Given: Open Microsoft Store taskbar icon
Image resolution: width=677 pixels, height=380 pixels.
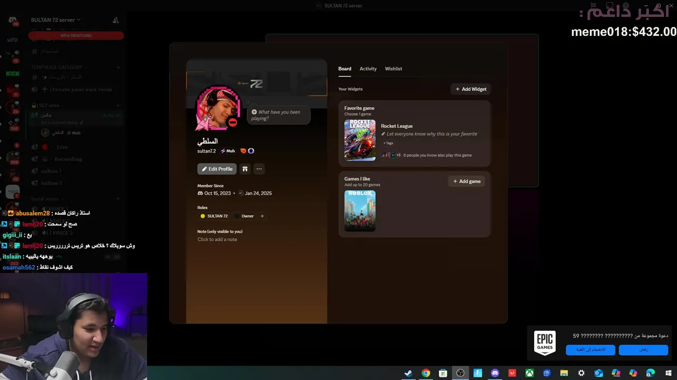Looking at the screenshot, I should pyautogui.click(x=443, y=373).
